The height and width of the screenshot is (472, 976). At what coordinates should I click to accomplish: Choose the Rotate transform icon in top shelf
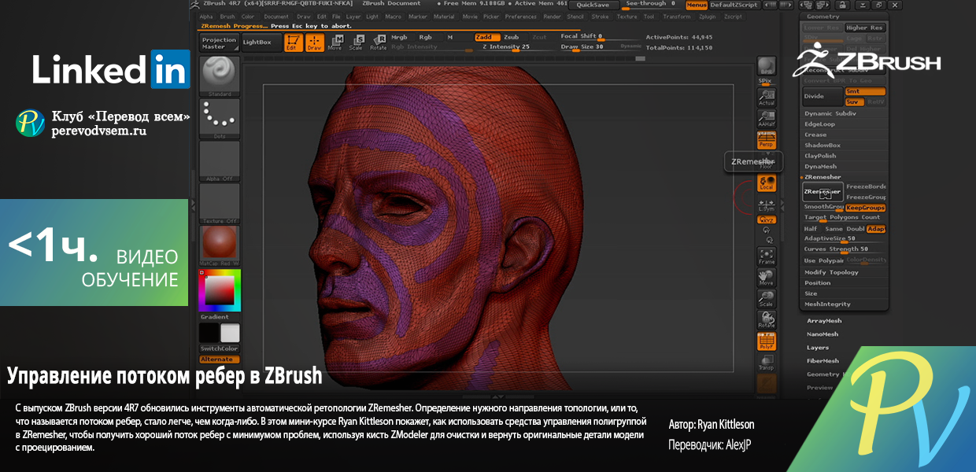379,42
